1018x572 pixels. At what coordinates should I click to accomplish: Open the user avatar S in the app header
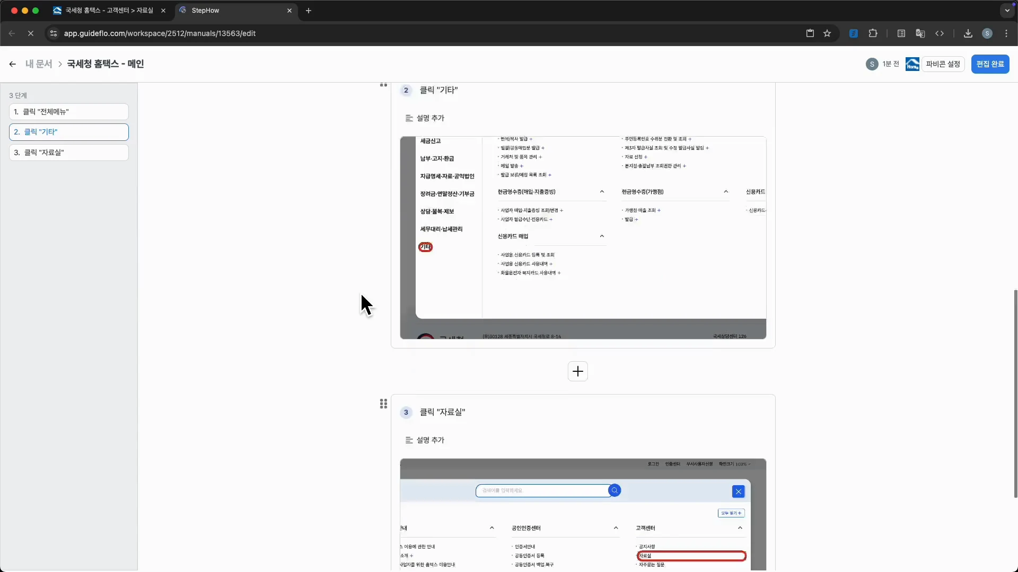click(x=872, y=64)
